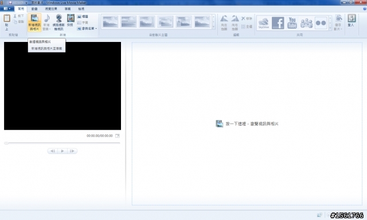Click the Cut scissors icon
Viewport: 367px width, 220px height.
click(x=15, y=16)
